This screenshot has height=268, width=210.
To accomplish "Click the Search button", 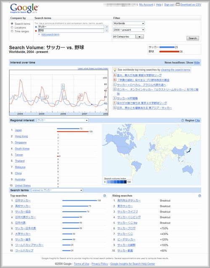I will 193,38.
